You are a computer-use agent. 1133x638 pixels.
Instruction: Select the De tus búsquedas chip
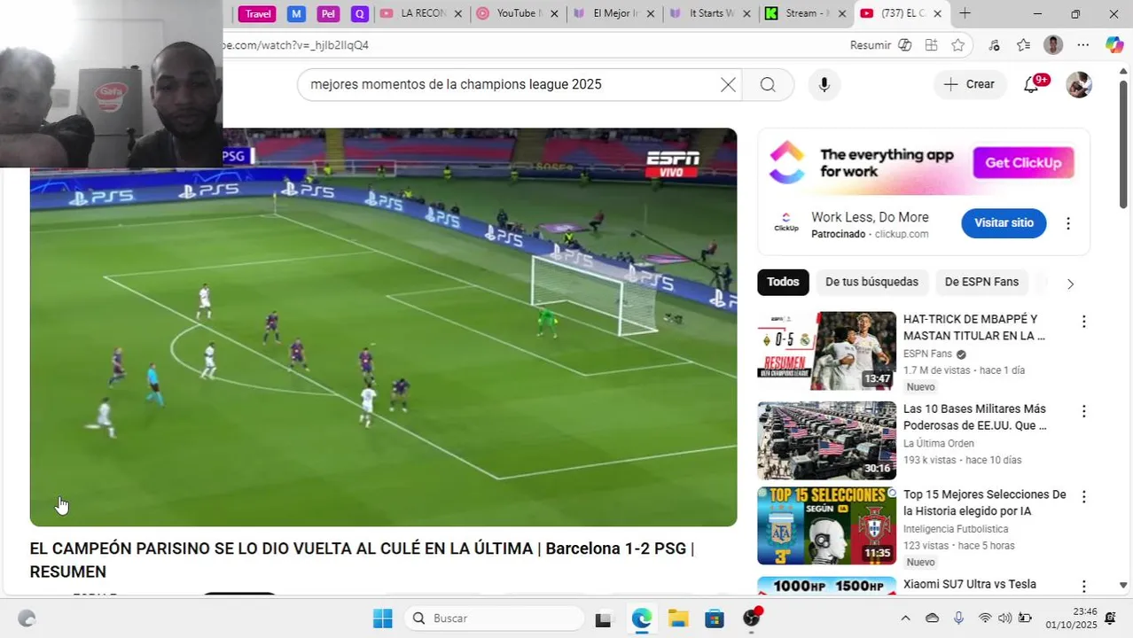pyautogui.click(x=871, y=282)
